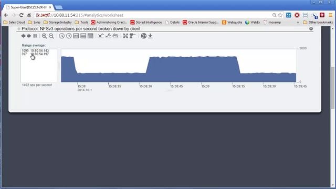Screen dimensions: 336x189
Task: Jump to the graph minimum value
Action: click(x=101, y=36)
